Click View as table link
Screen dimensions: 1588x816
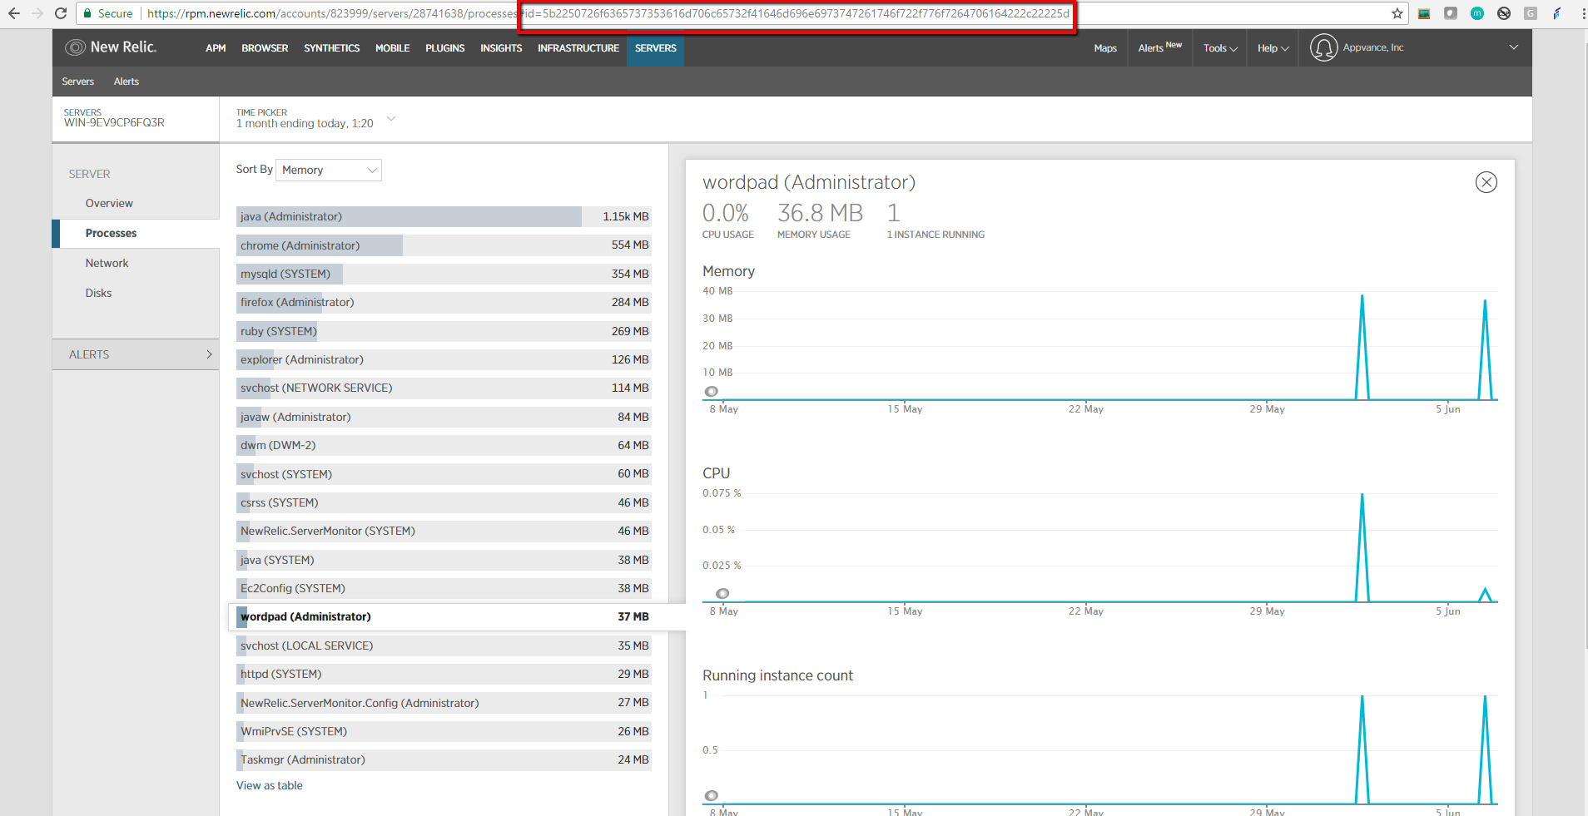pos(270,785)
